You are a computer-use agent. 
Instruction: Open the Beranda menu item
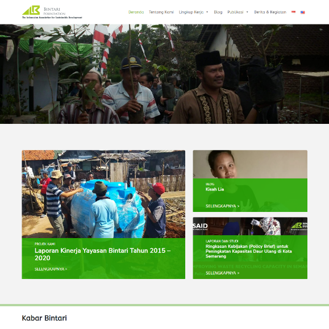click(136, 12)
